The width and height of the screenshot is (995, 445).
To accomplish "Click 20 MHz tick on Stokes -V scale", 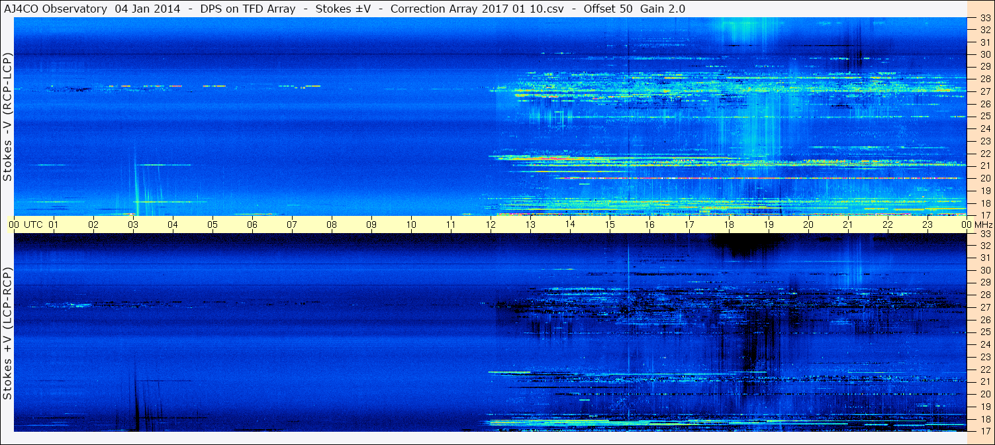I will pos(985,178).
